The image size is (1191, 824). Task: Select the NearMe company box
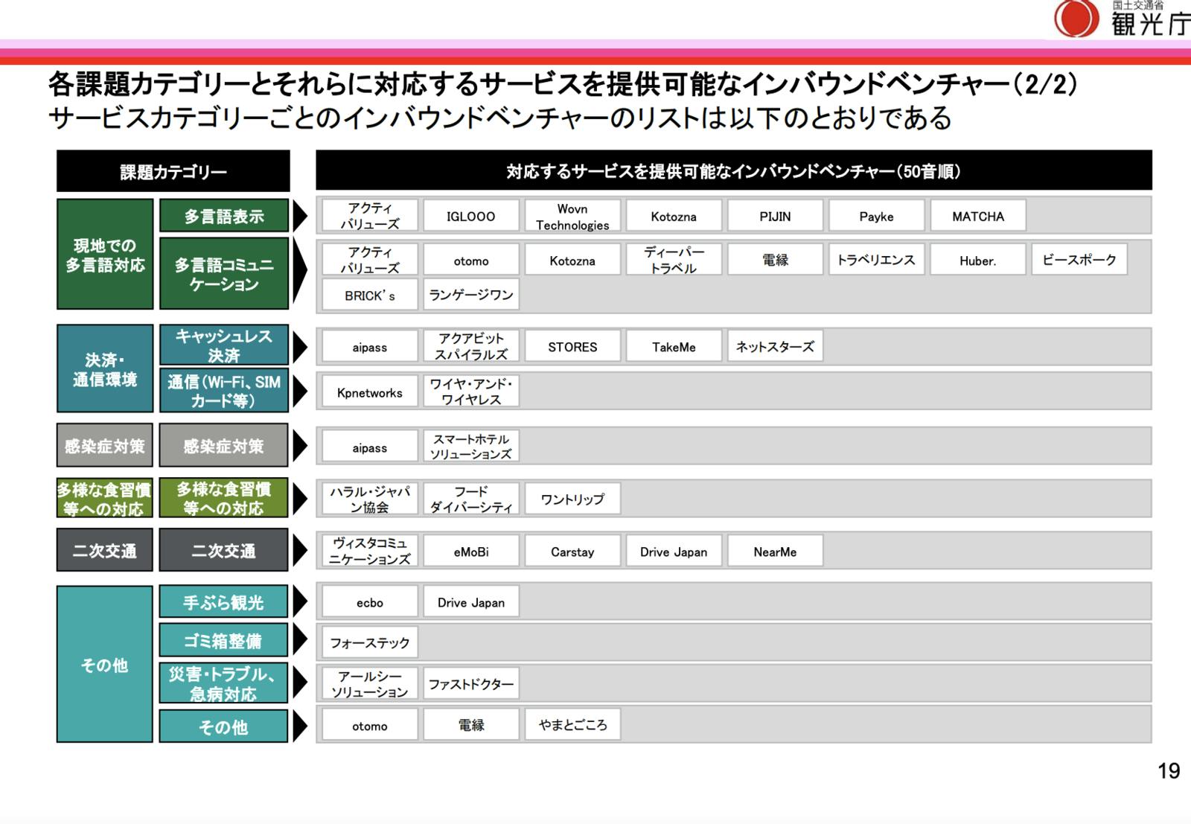pyautogui.click(x=775, y=551)
